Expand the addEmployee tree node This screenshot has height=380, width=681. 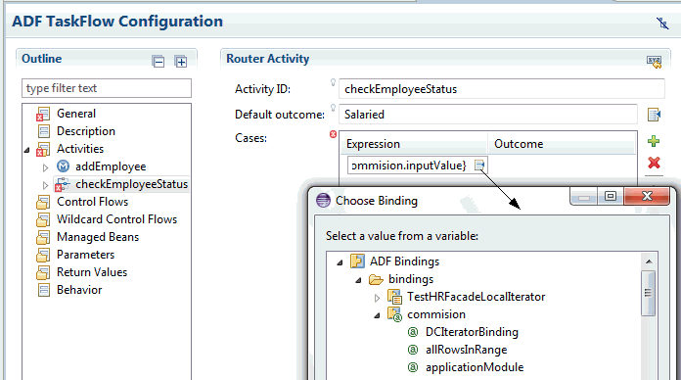pyautogui.click(x=45, y=167)
